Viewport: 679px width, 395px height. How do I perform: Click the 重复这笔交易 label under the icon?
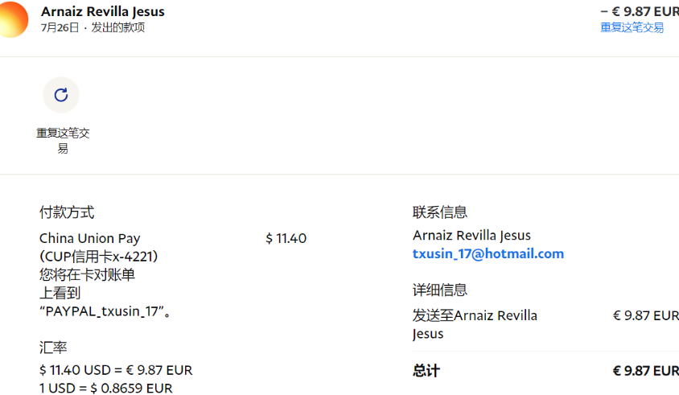(x=63, y=140)
